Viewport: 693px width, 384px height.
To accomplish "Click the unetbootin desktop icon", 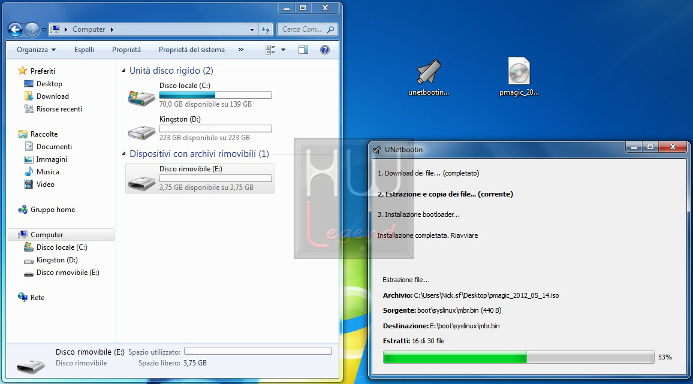I will (x=429, y=77).
